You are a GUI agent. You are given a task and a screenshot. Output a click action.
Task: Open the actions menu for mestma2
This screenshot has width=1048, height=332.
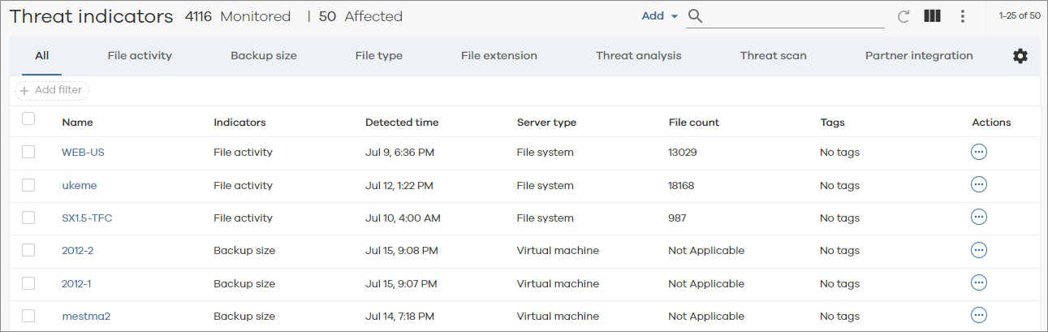click(979, 315)
